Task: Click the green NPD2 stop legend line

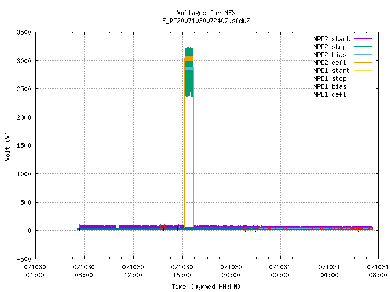Action: (x=363, y=47)
